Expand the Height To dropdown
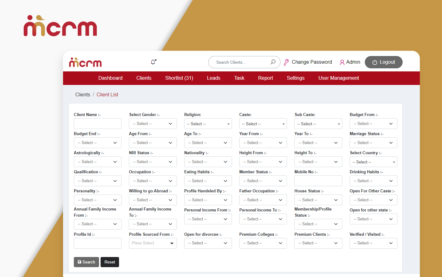This screenshot has height=277, width=442. click(318, 162)
